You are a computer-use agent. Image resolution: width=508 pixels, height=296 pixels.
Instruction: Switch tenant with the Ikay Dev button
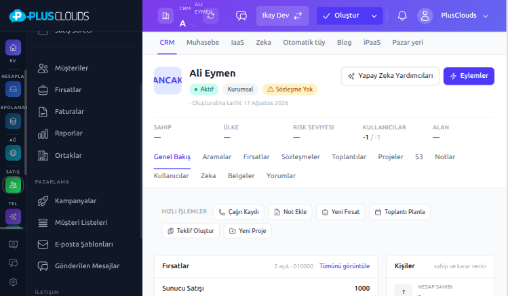(282, 16)
